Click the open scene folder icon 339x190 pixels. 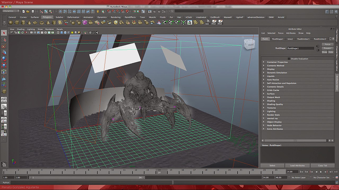[x=28, y=11]
